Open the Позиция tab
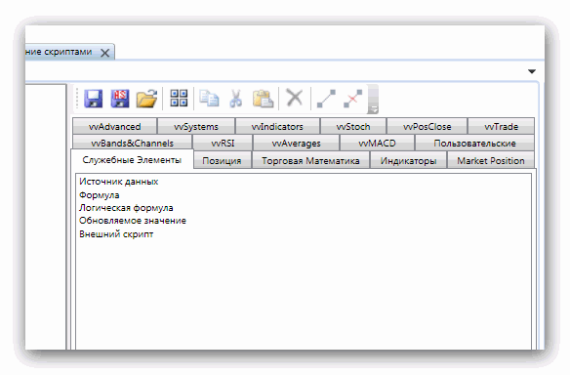 222,161
